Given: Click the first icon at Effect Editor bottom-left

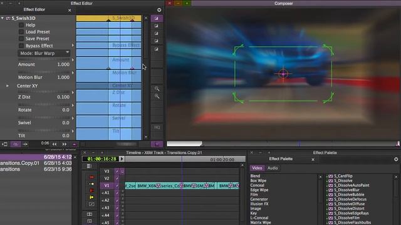Looking at the screenshot, I should coord(4,144).
